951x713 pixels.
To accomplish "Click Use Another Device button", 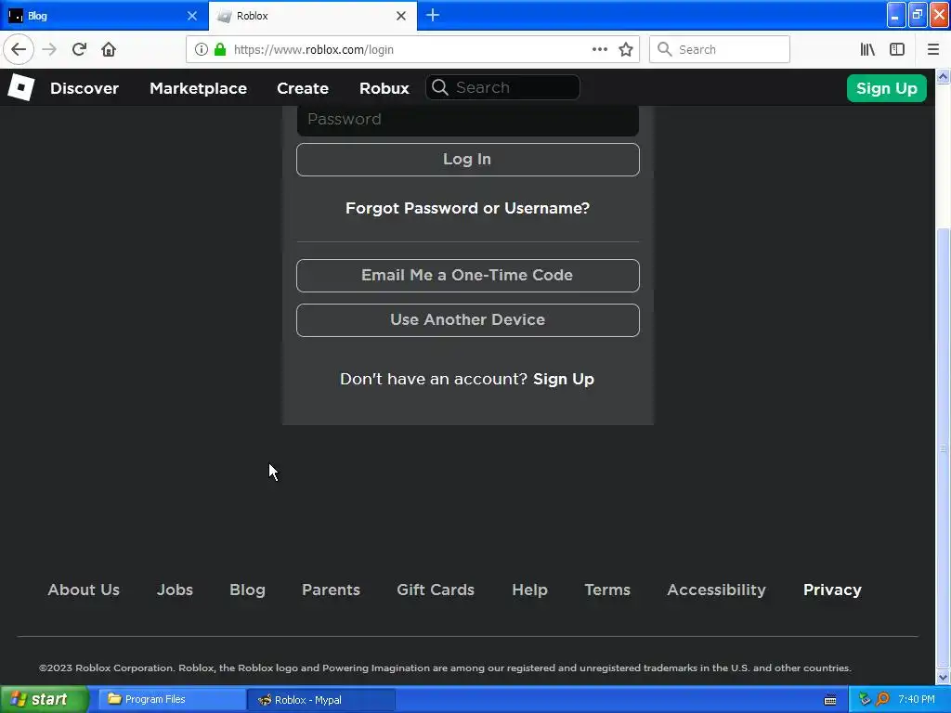I will (468, 320).
